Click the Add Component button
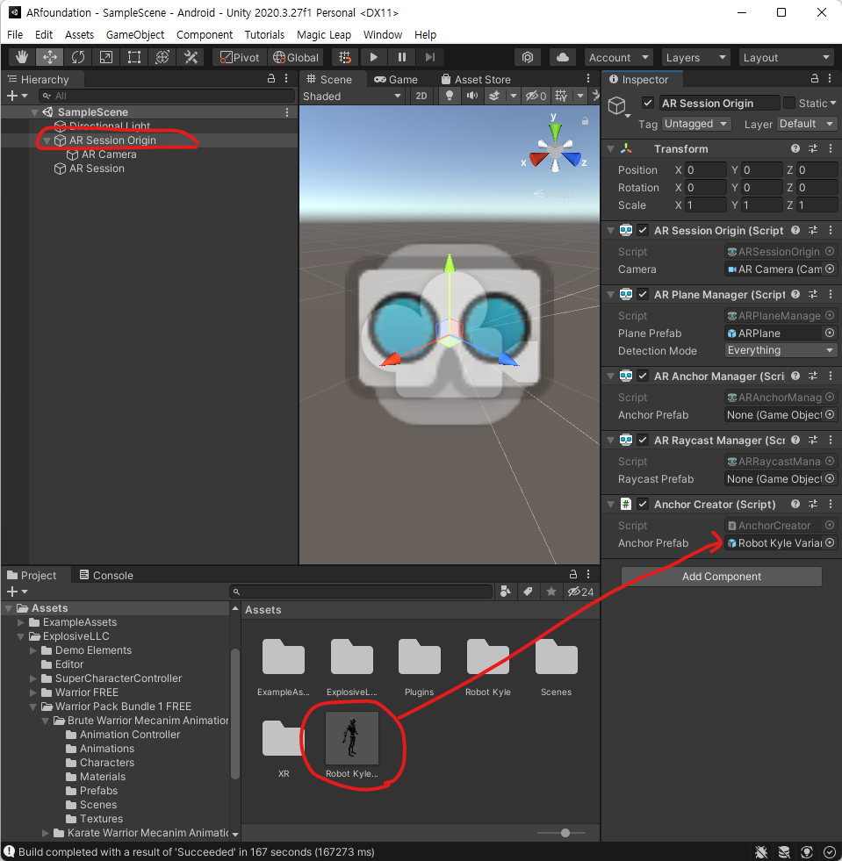Screen dimensions: 842x861 pyautogui.click(x=721, y=576)
